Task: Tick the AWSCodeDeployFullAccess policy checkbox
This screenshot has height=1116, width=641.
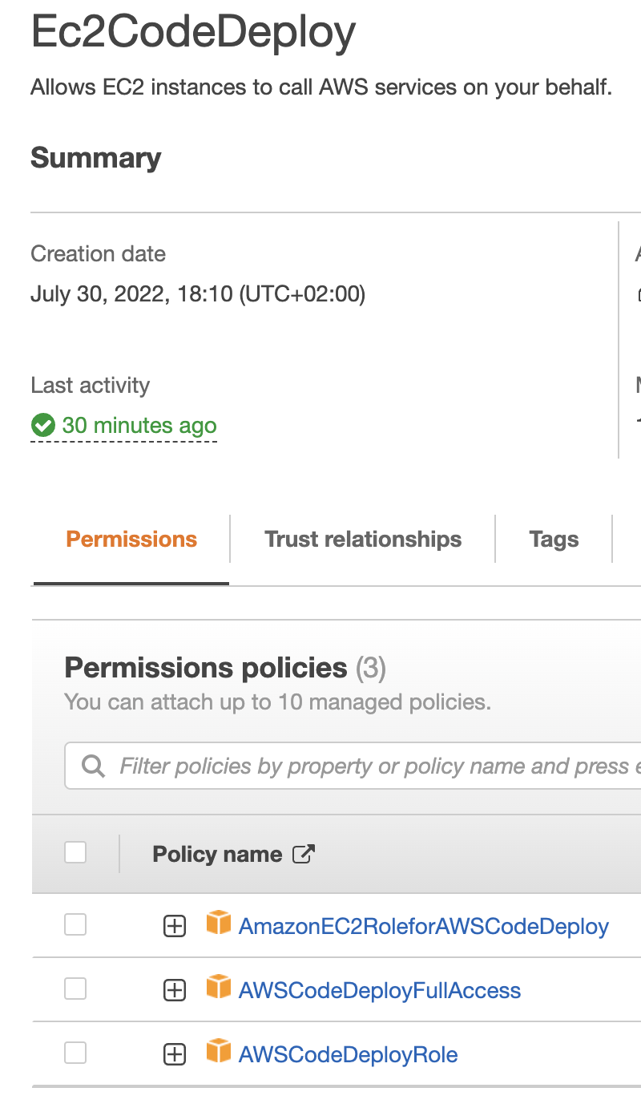Action: (x=75, y=989)
